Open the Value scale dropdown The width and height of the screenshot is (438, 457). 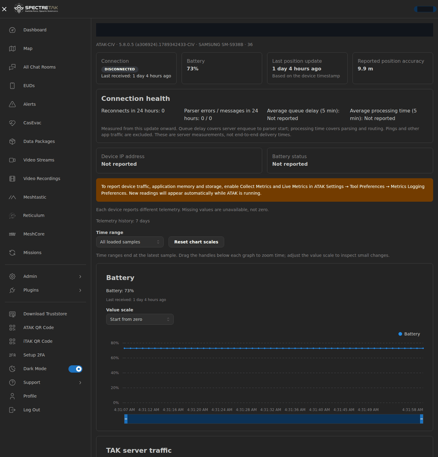140,319
